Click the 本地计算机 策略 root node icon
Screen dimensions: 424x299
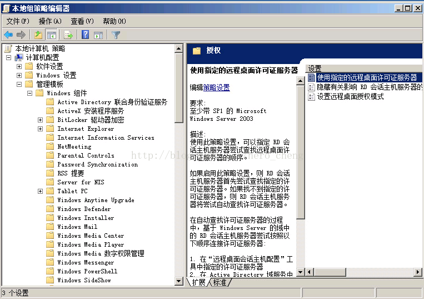pos(8,49)
